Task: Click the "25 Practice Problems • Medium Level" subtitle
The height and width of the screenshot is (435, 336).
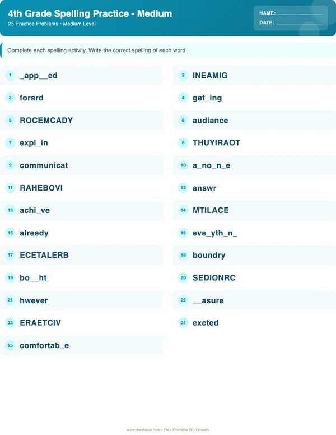Action: click(x=52, y=24)
